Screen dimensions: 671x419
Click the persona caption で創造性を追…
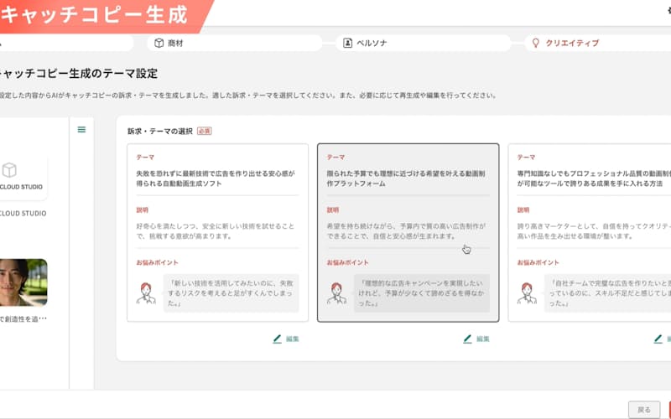tap(23, 319)
